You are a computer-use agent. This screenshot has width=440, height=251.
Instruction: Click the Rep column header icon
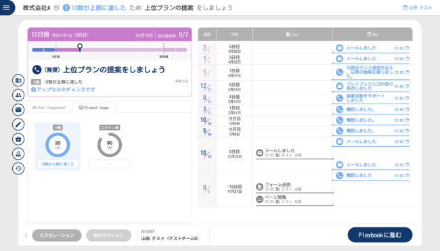369,35
